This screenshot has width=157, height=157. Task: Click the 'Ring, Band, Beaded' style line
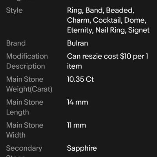(100, 11)
